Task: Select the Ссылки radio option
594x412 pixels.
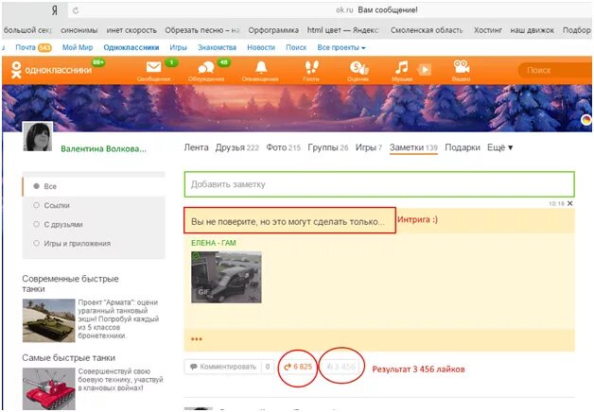Action: pyautogui.click(x=36, y=205)
